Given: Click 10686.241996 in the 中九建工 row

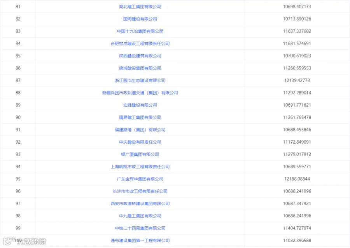Looking at the screenshot, I should (x=297, y=216).
